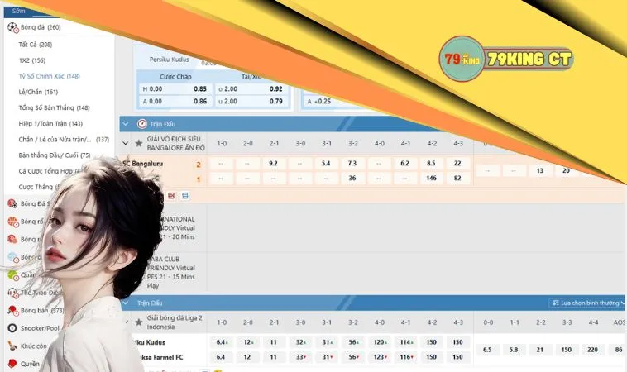Open the Lựa chọn bình thường dropdown
This screenshot has width=627, height=372.
click(x=586, y=303)
